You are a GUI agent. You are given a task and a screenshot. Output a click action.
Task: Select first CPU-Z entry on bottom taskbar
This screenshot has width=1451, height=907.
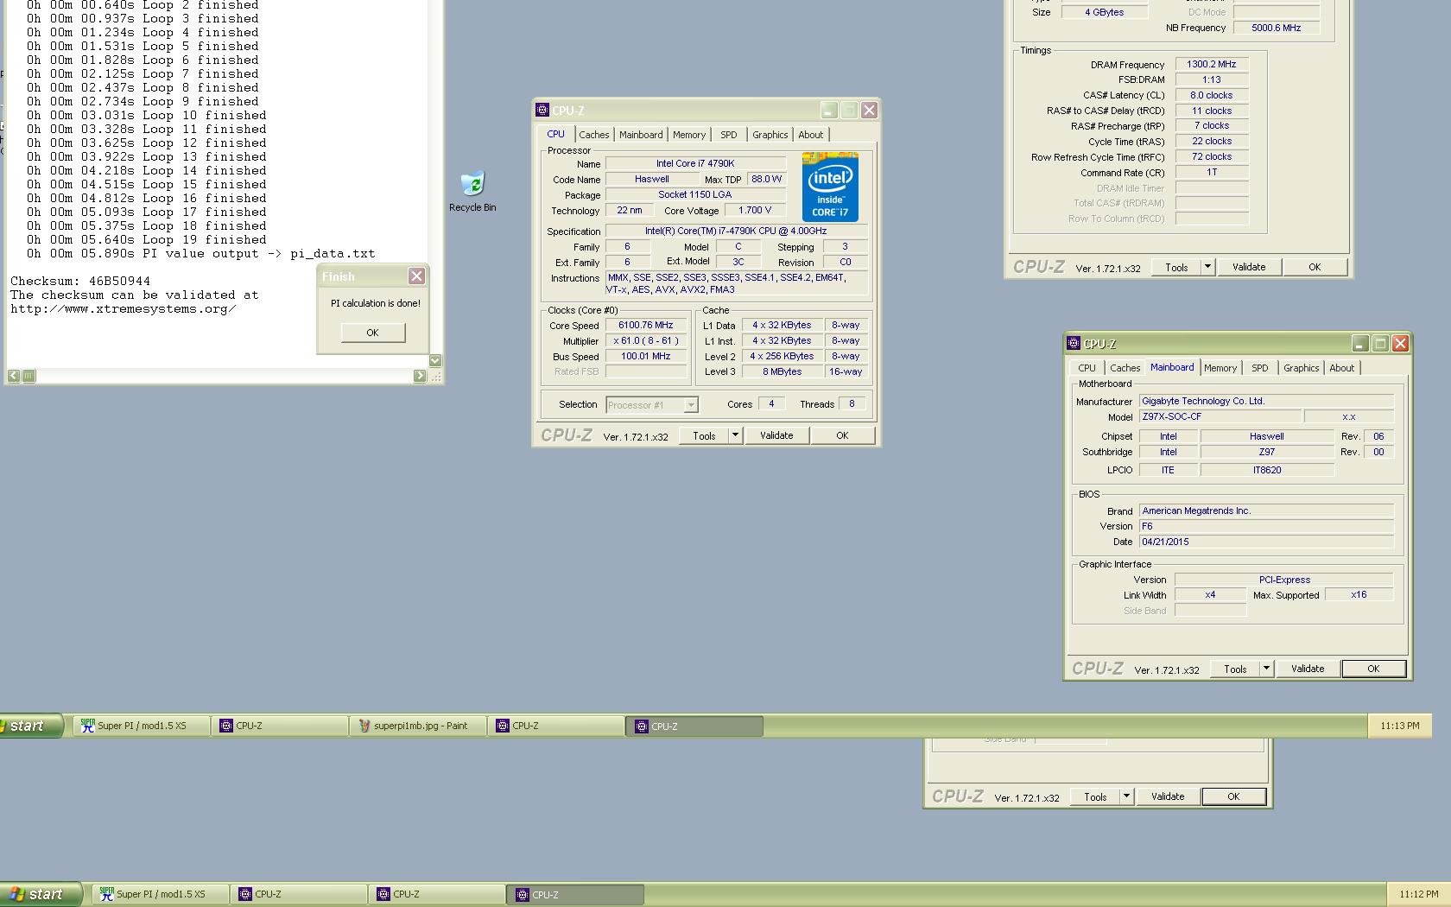coord(300,894)
